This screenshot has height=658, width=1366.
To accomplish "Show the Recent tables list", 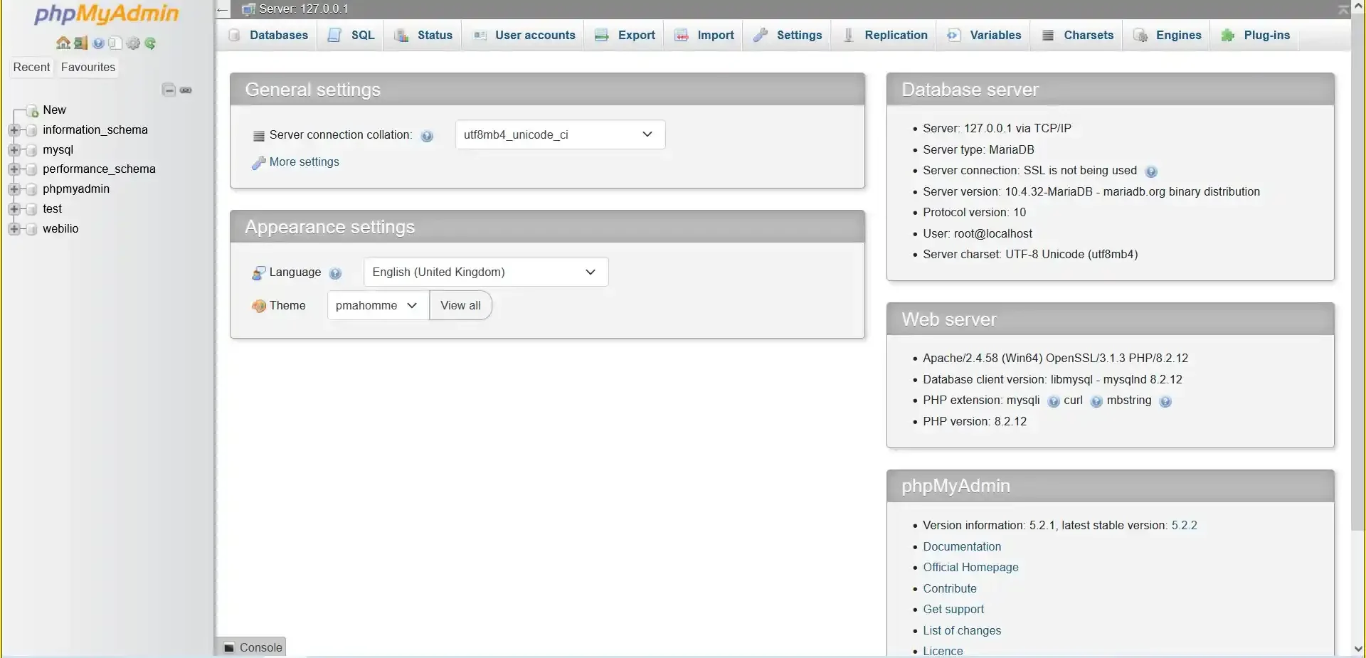I will 31,68.
